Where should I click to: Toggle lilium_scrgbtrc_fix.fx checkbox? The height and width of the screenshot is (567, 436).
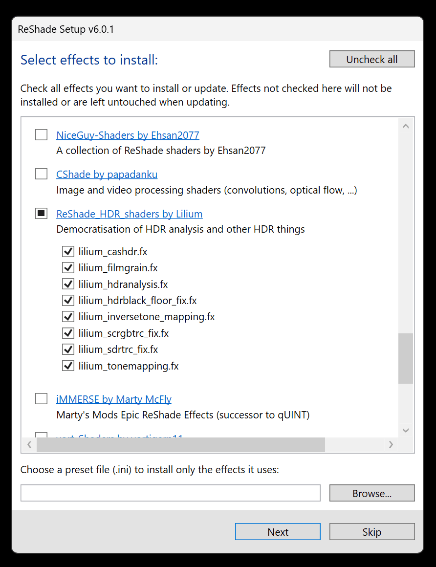(68, 333)
